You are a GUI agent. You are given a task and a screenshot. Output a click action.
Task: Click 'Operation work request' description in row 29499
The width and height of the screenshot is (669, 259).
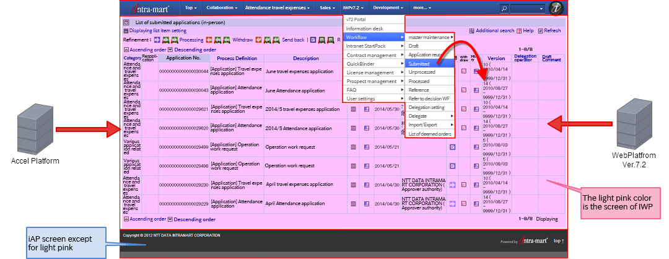click(290, 147)
